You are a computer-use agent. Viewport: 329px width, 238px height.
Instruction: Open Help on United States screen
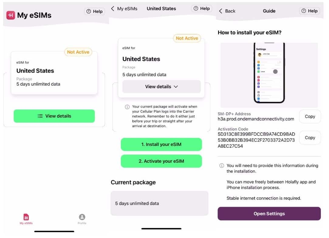tap(202, 9)
